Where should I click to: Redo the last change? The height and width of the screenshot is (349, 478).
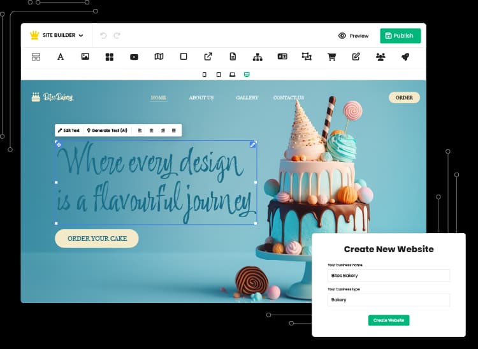[x=117, y=36]
